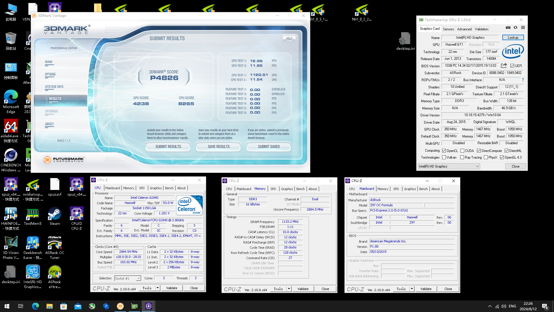
Task: Click Windows Start button in taskbar
Action: [x=7, y=306]
